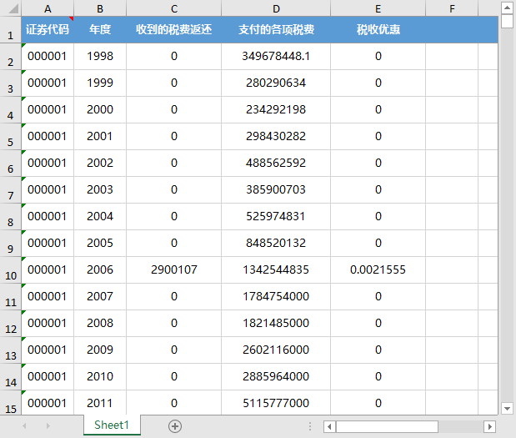Click horizontal scrollbar left arrow

[x=330, y=426]
